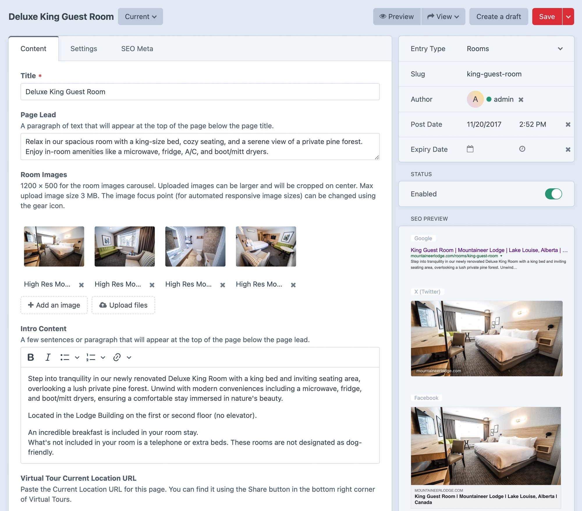Screen dimensions: 582x511
Task: Expand the Current version dropdown
Action: [x=140, y=16]
